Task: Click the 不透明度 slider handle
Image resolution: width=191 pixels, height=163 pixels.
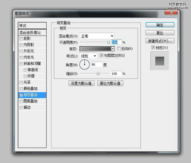Action: pyautogui.click(x=108, y=42)
